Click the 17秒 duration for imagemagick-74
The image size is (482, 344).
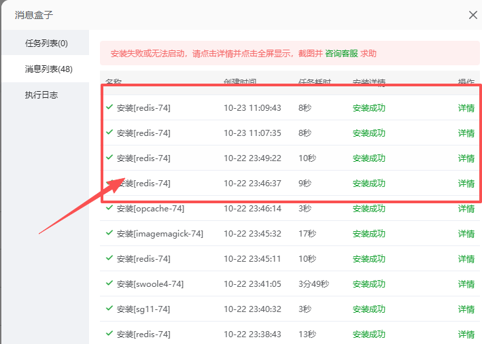click(x=307, y=234)
